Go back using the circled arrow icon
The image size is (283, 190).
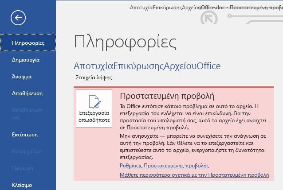[18, 18]
